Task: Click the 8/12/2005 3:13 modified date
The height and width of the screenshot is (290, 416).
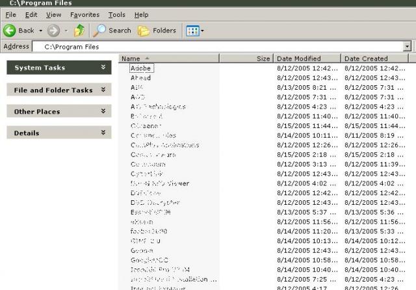Action: tap(306, 164)
